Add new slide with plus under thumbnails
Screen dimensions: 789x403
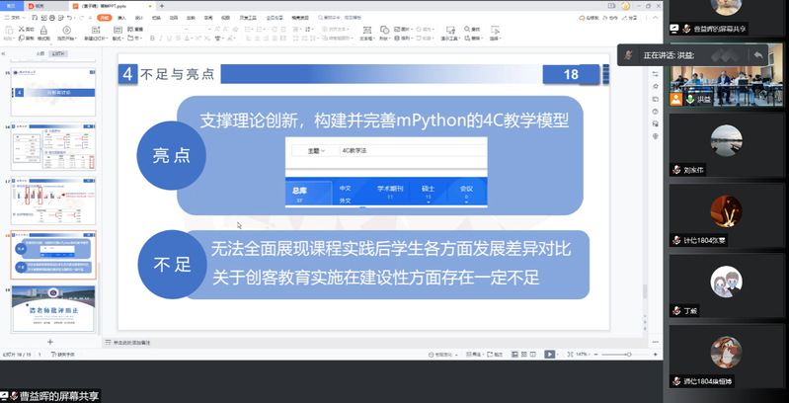click(50, 342)
